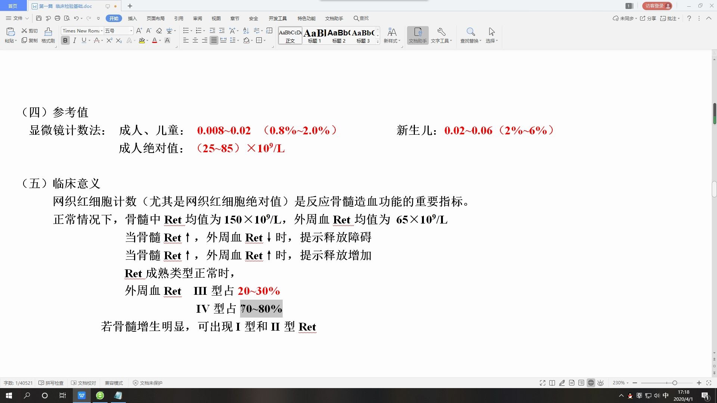Click the Paste clipboard icon
The height and width of the screenshot is (403, 717).
[x=10, y=32]
